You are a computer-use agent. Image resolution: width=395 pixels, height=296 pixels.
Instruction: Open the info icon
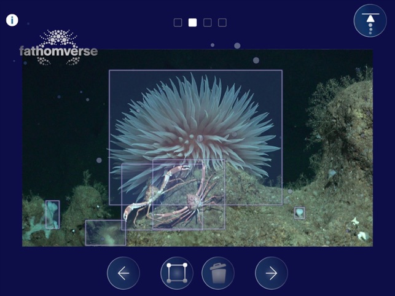point(12,20)
